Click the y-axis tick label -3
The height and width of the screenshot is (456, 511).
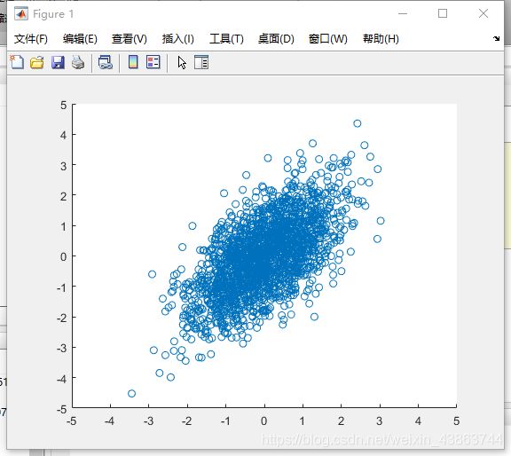click(x=61, y=348)
